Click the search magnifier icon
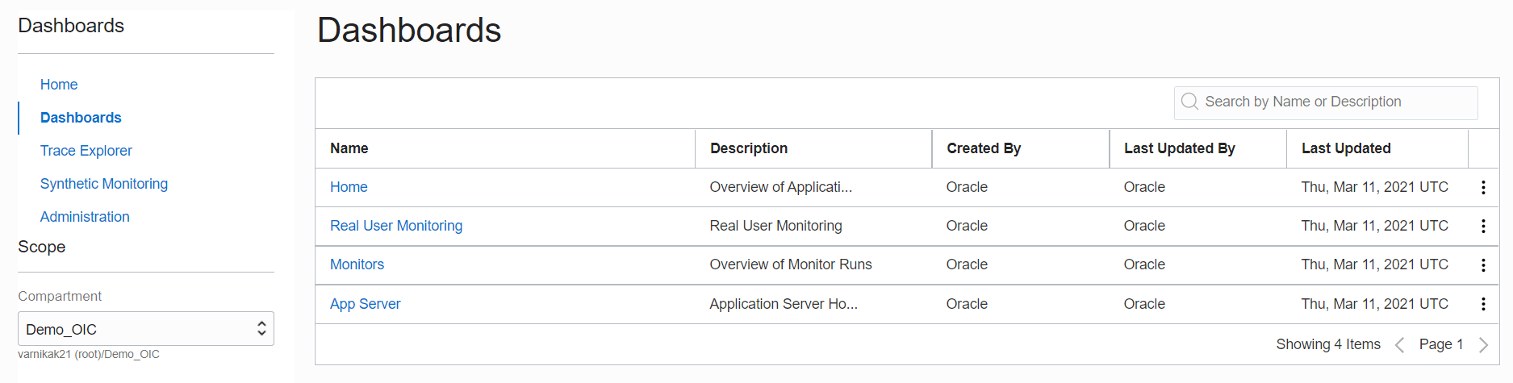Screen dimensions: 1513x383 click(x=1189, y=102)
